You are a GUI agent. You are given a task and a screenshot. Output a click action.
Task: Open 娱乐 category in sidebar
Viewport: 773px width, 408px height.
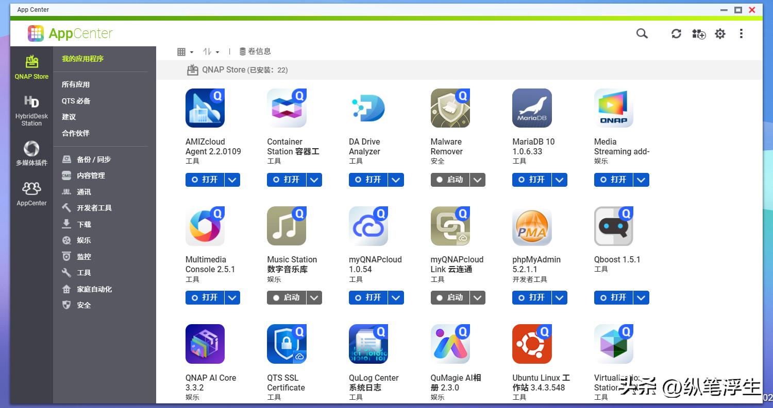click(x=76, y=240)
